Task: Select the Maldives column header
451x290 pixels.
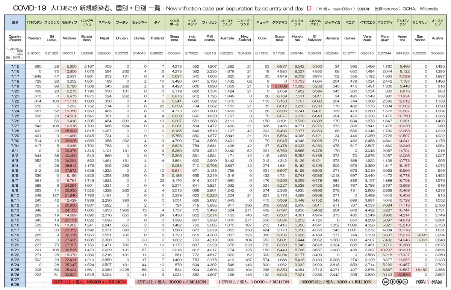Action: (69, 38)
